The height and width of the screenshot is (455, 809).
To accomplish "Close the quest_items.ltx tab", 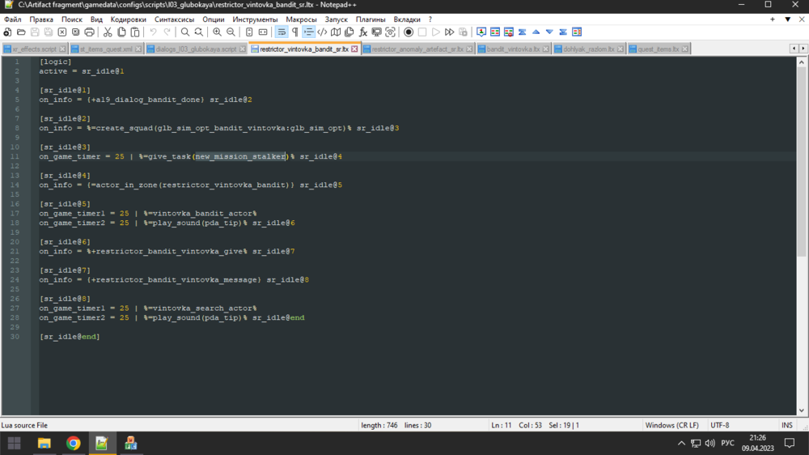I will pos(684,49).
